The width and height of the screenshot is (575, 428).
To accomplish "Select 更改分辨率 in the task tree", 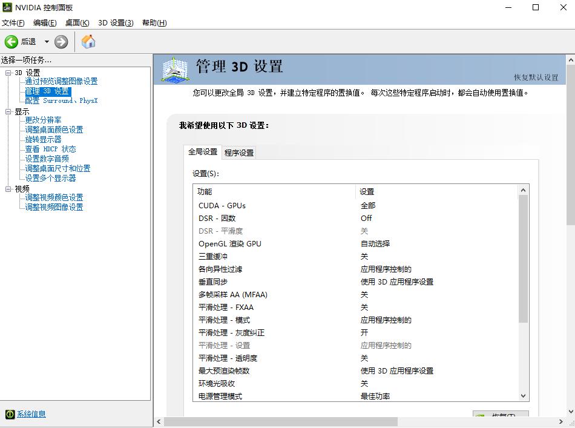I will [42, 120].
